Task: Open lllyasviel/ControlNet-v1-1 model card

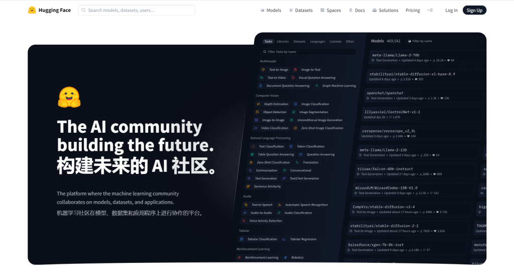Action: point(422,114)
